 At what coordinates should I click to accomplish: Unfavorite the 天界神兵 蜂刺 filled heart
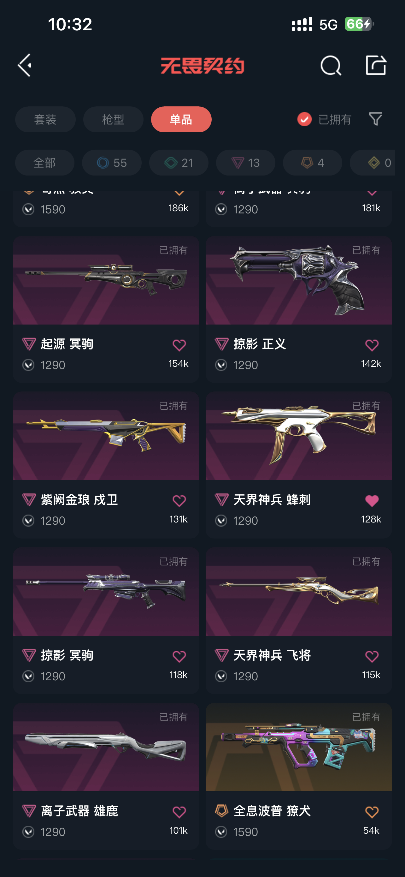(x=372, y=501)
